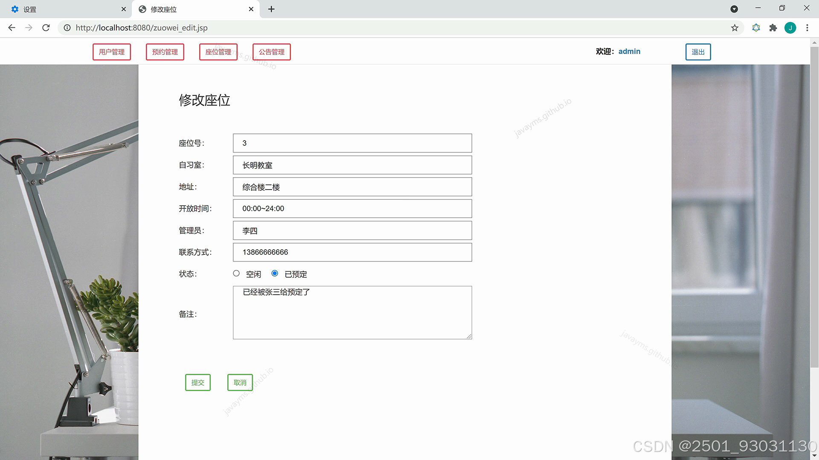
Task: Focus the 地址 input field
Action: pos(352,187)
